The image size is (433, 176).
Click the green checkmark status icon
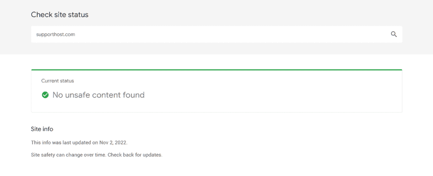click(45, 95)
